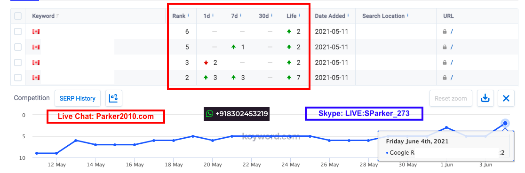Click the green up arrow beside Life value 7
This screenshot has height=173, width=525.
point(289,78)
